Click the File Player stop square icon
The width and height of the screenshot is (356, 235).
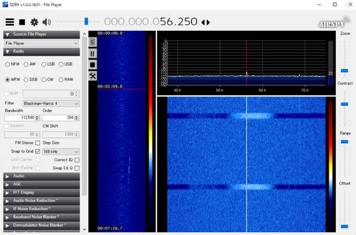pyautogui.click(x=93, y=65)
